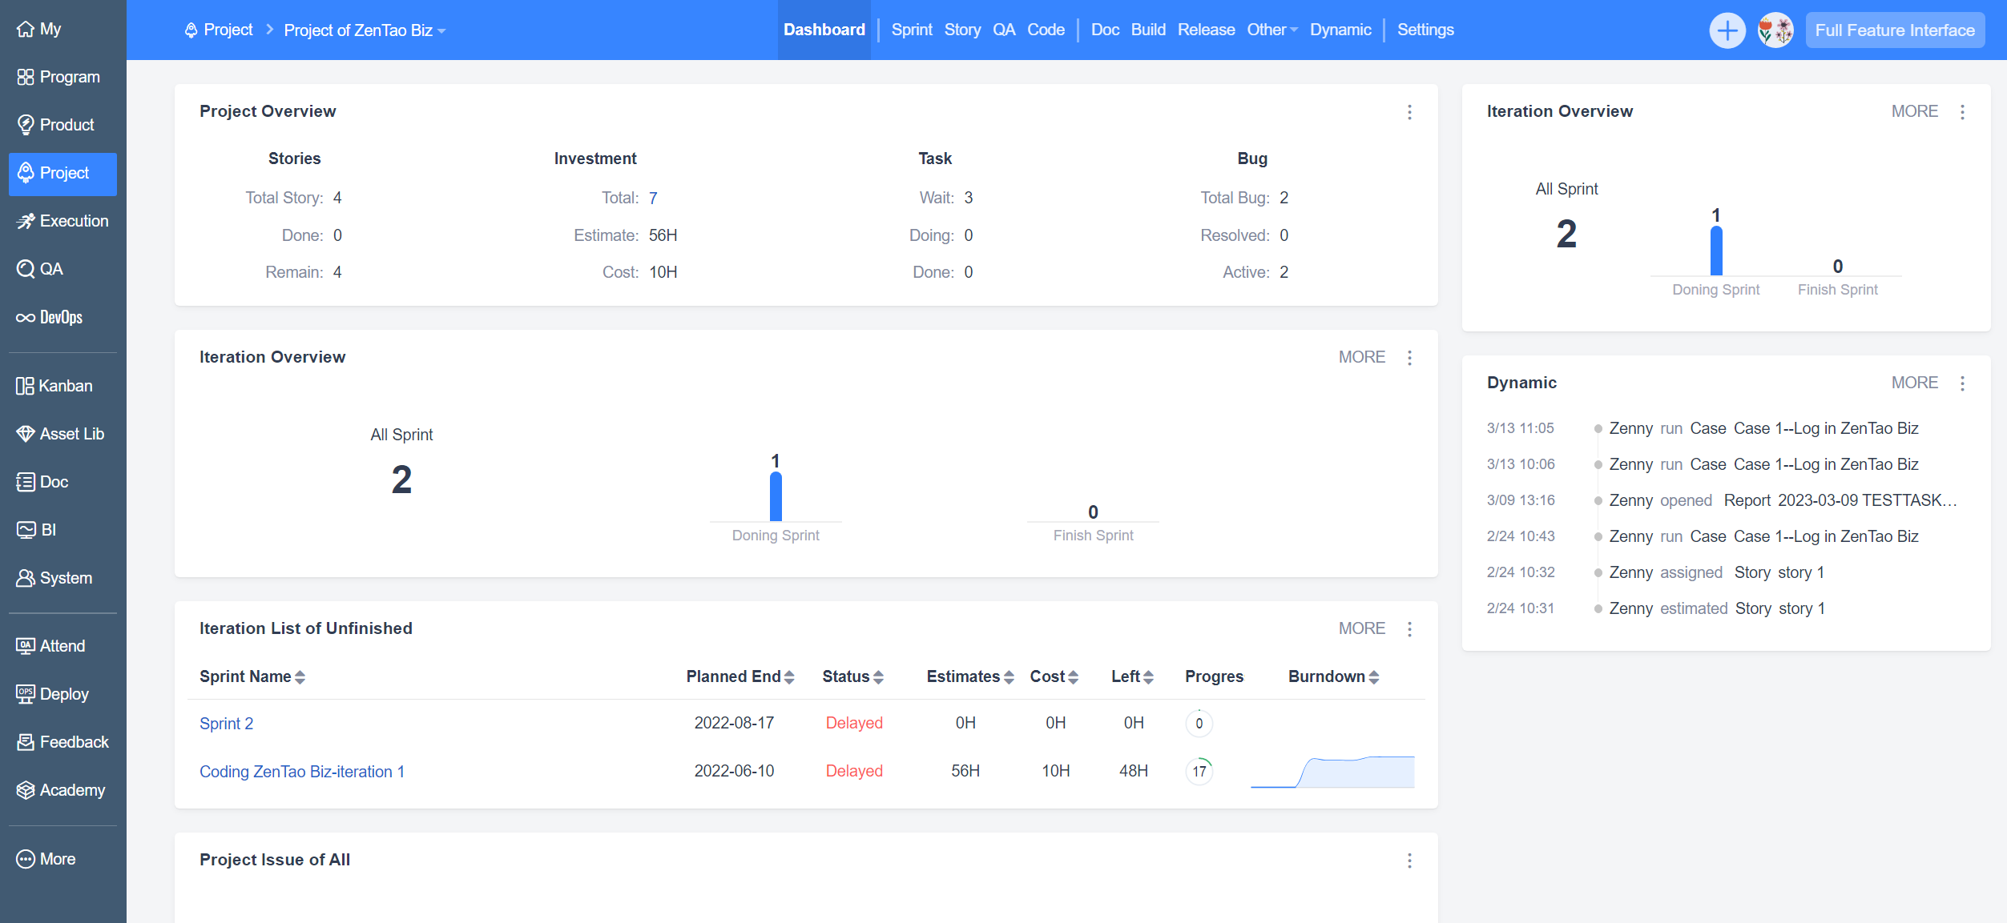The height and width of the screenshot is (923, 2007).
Task: Open the Execution module from sidebar
Action: click(73, 221)
